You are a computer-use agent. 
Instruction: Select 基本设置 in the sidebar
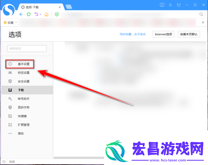coord(20,64)
